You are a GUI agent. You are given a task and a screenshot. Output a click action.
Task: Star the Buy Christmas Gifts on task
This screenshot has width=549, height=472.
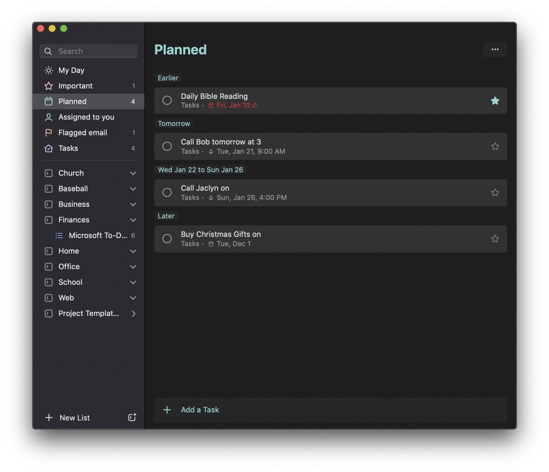tap(495, 239)
